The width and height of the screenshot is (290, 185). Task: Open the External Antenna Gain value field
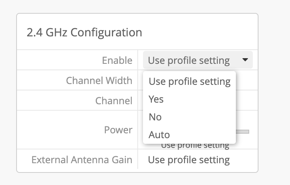tap(189, 160)
